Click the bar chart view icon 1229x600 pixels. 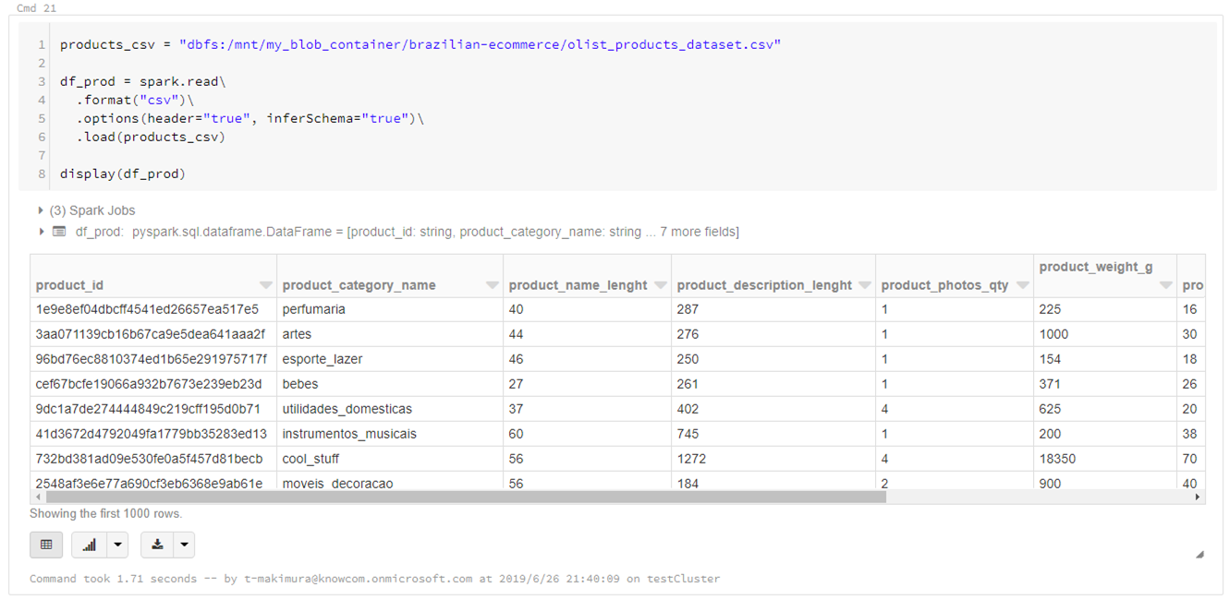coord(90,545)
